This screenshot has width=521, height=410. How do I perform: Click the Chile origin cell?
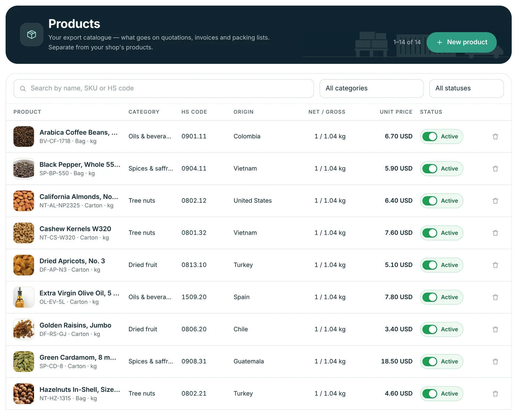241,330
